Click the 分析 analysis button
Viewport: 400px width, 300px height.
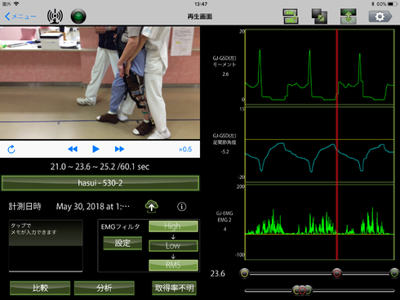104,288
